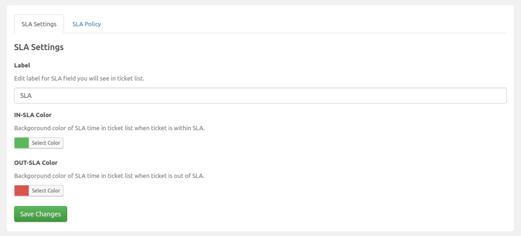Open Select Color for IN-SLA Color
Screen dimensions: 521x236
(x=46, y=143)
